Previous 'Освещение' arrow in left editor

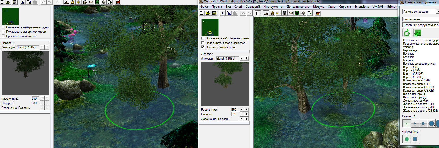(x=42, y=108)
